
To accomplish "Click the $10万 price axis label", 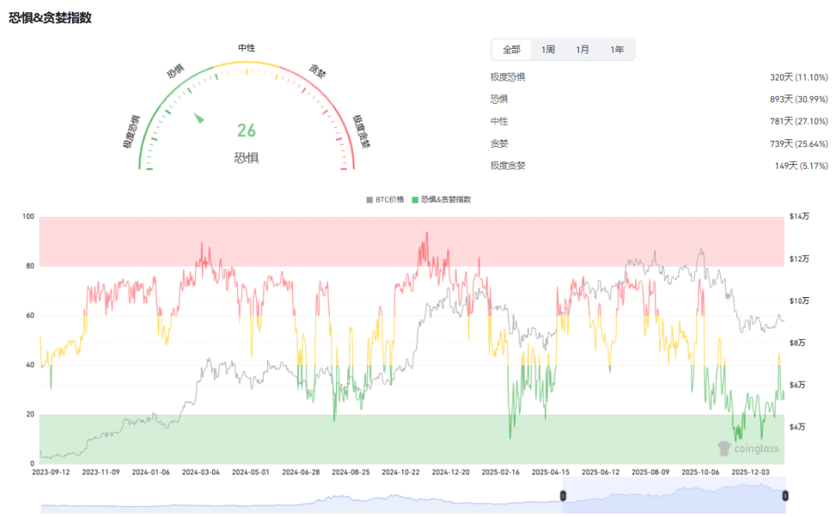I will [x=799, y=301].
